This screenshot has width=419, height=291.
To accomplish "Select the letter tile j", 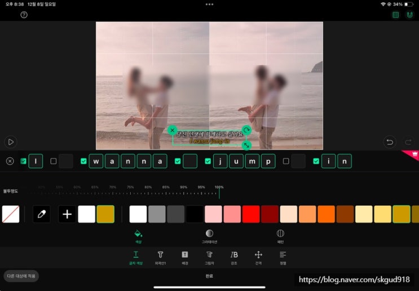I will pyautogui.click(x=220, y=161).
